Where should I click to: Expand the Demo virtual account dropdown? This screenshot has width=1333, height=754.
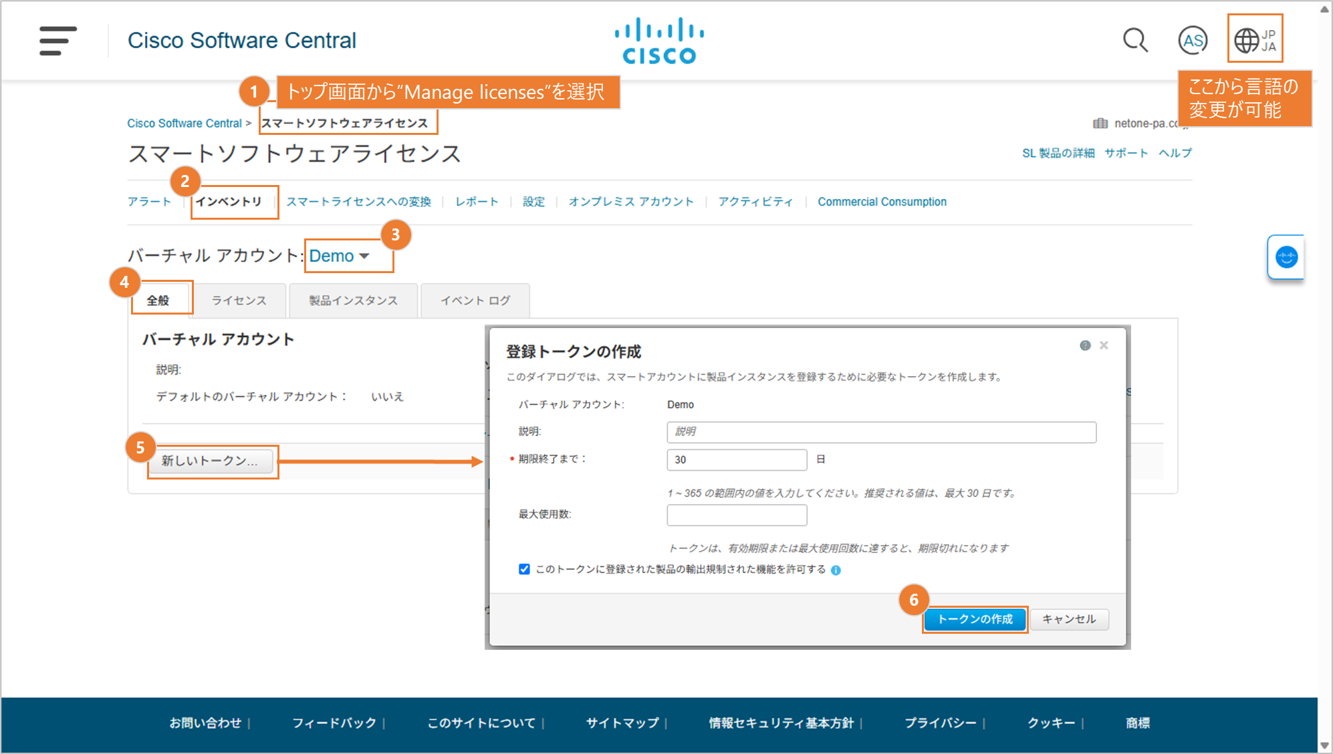tap(340, 256)
